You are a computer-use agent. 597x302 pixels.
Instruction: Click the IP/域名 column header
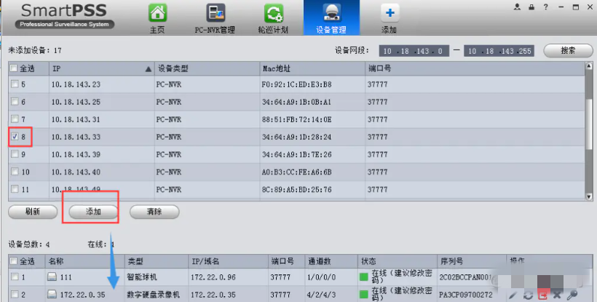pos(229,261)
